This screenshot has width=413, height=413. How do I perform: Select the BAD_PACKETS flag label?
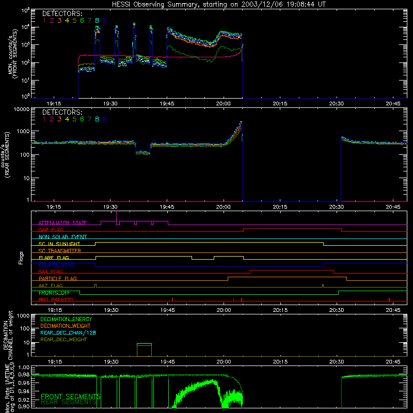point(56,299)
